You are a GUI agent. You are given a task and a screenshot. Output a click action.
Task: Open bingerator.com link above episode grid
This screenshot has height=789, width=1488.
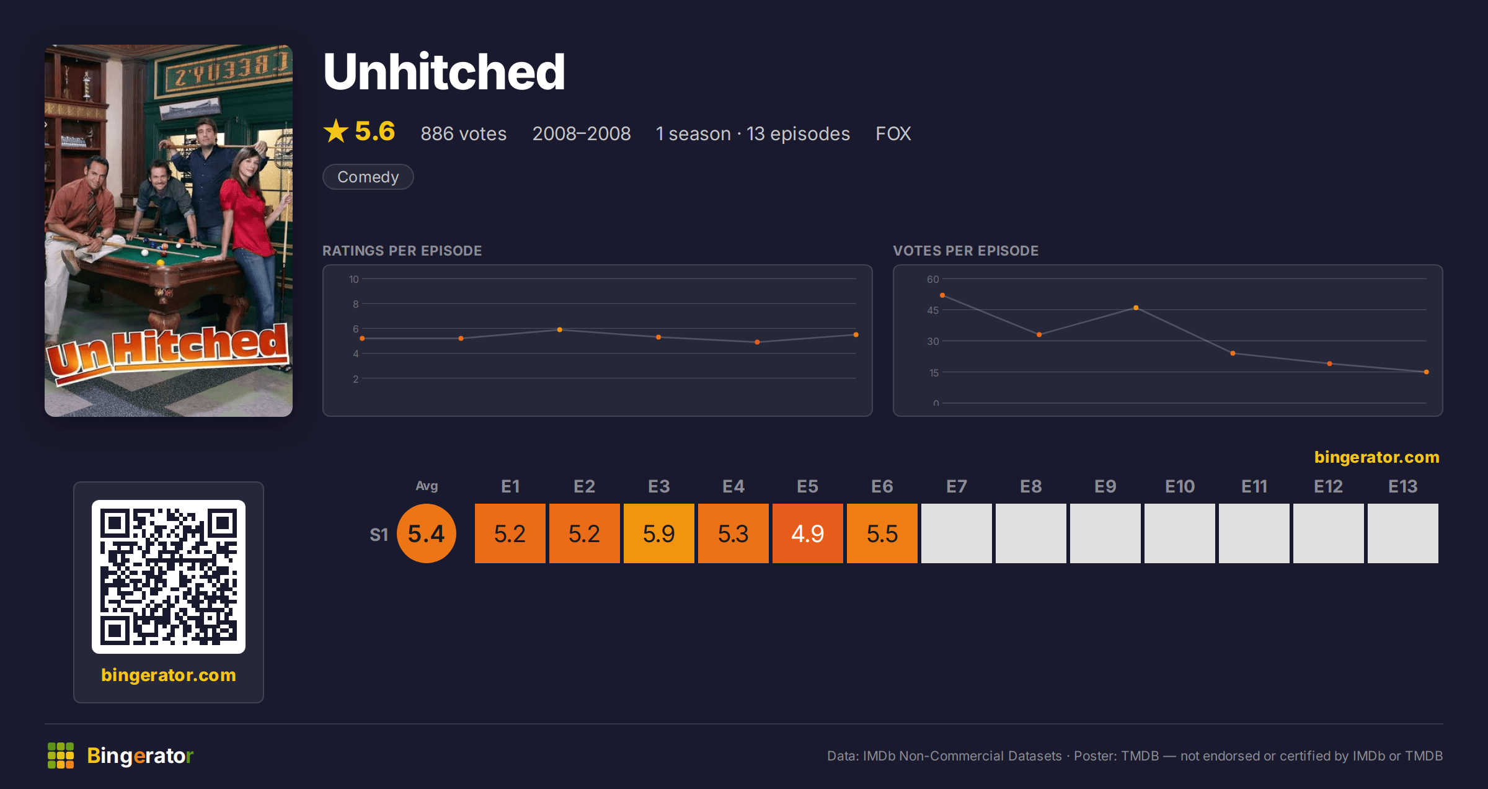(x=1376, y=457)
